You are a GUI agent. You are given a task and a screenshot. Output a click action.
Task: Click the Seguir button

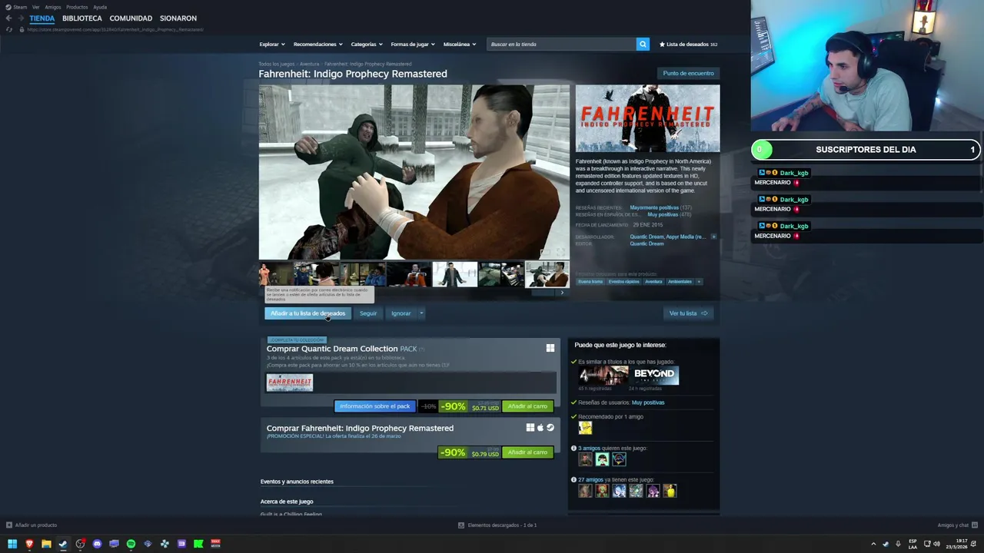pyautogui.click(x=368, y=313)
